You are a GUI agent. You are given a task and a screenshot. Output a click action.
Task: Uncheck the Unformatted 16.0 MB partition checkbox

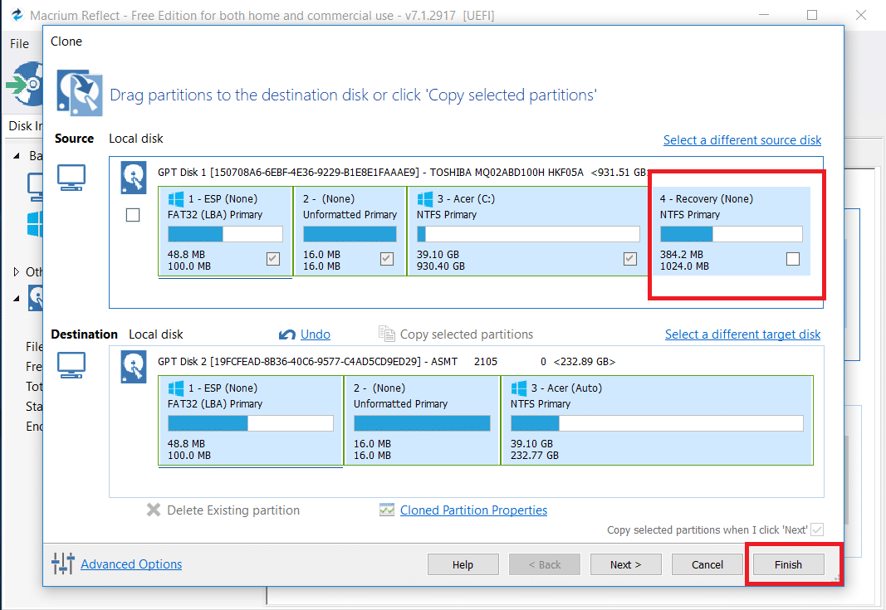pos(386,259)
